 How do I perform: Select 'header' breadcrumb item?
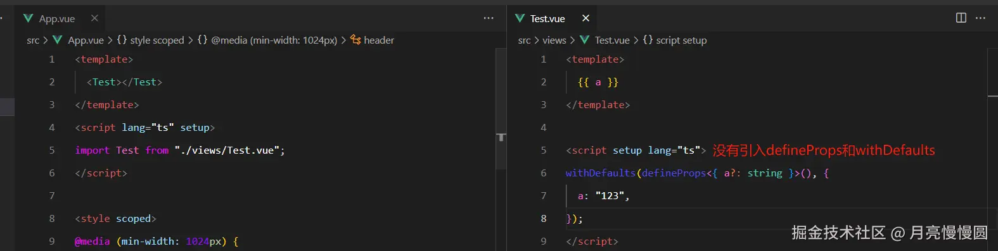click(379, 40)
